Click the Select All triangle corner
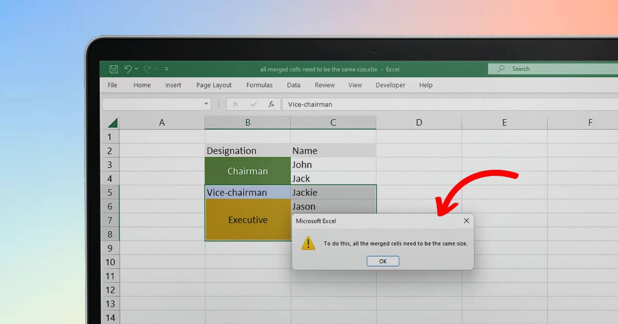This screenshot has height=324, width=618. tap(112, 123)
